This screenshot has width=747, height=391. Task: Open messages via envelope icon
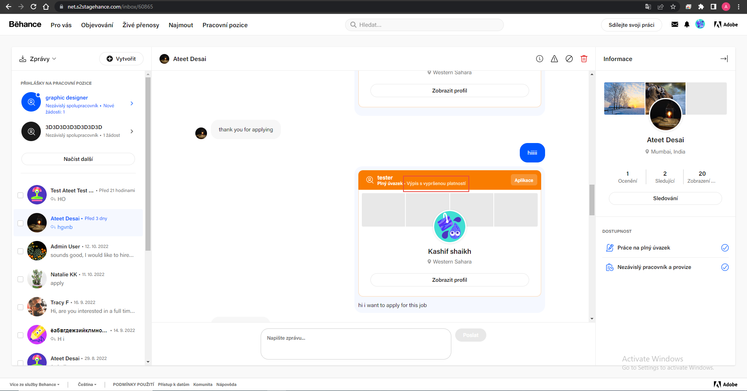click(675, 24)
